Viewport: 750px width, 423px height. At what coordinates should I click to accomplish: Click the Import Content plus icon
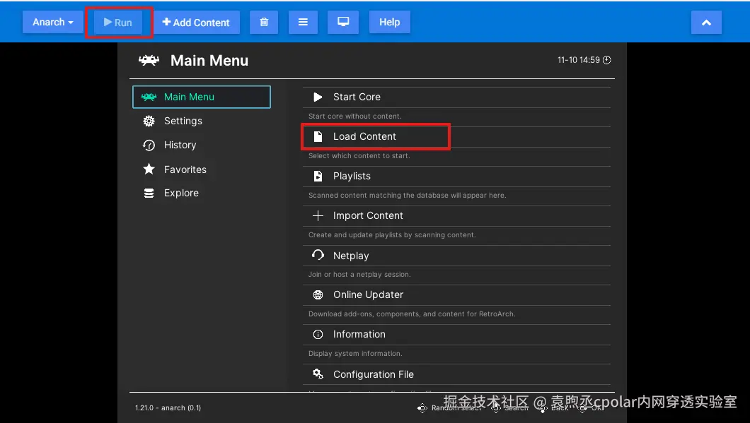coord(318,216)
